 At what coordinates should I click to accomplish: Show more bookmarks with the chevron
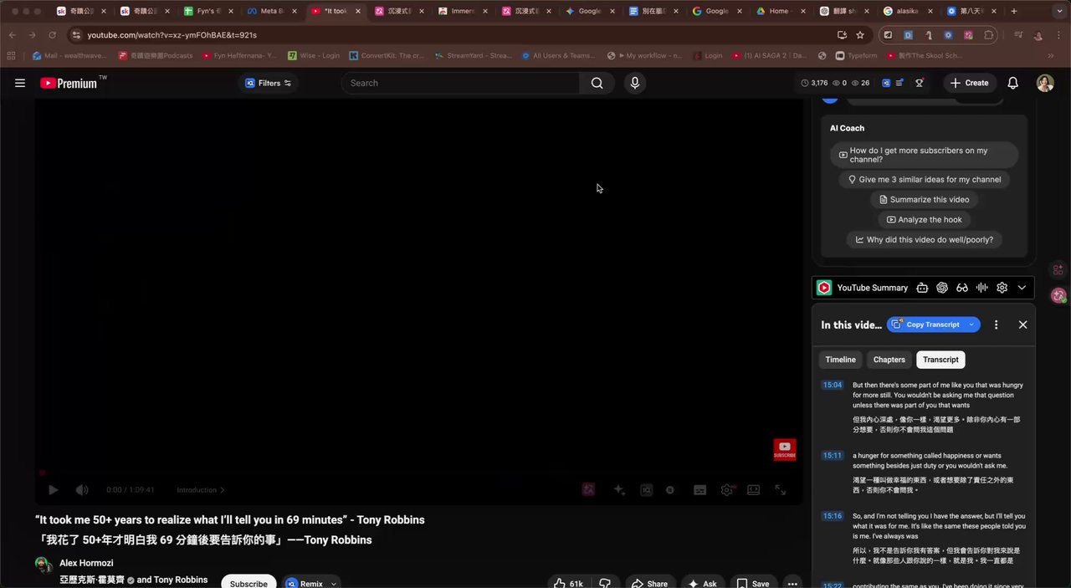click(1051, 55)
